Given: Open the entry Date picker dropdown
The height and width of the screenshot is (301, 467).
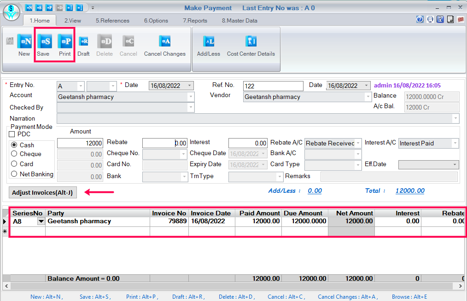Looking at the screenshot, I should coord(189,86).
